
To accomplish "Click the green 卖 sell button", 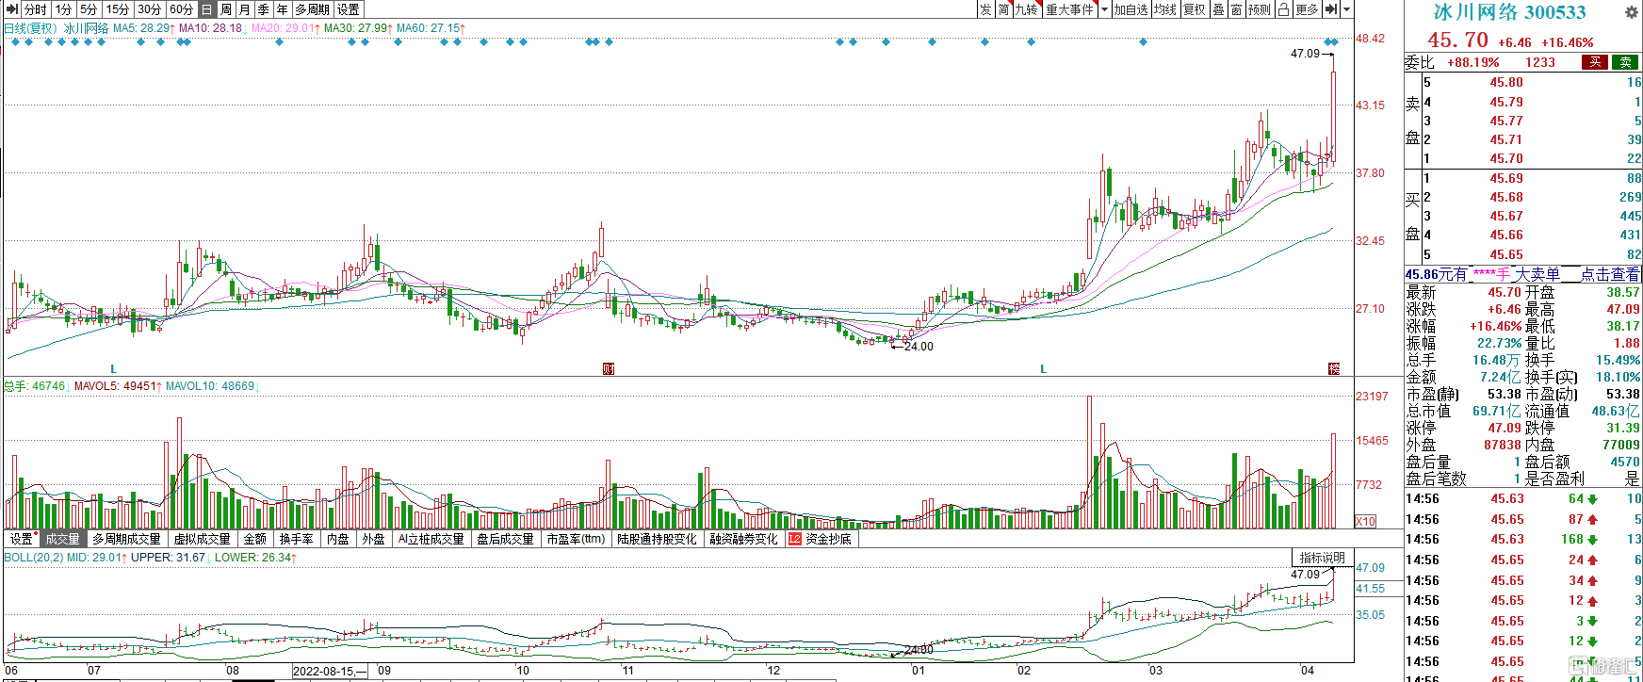I will click(1626, 62).
